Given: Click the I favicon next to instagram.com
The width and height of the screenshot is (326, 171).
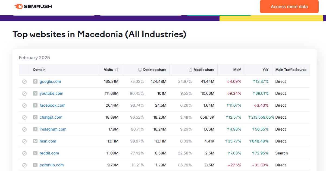Looking at the screenshot, I should [x=35, y=129].
